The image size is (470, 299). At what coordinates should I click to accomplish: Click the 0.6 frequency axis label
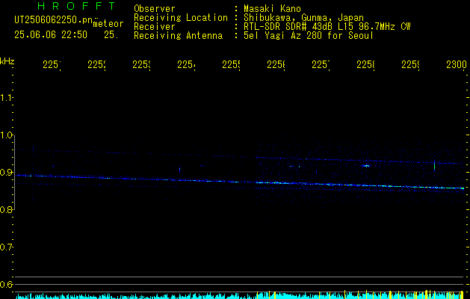pos(6,284)
